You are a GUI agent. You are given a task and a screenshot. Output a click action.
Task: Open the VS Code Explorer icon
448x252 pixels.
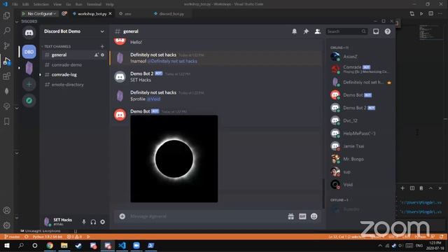[x=6, y=15]
